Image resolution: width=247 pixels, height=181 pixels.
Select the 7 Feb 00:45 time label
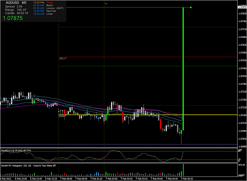pos(81,179)
